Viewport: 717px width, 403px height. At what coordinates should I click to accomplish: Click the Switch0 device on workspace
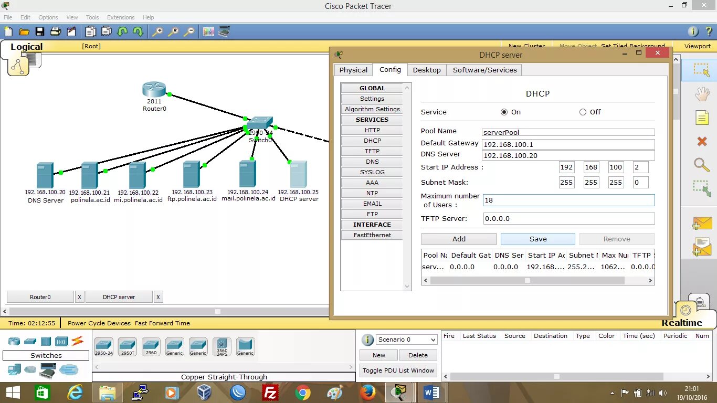[x=259, y=123]
